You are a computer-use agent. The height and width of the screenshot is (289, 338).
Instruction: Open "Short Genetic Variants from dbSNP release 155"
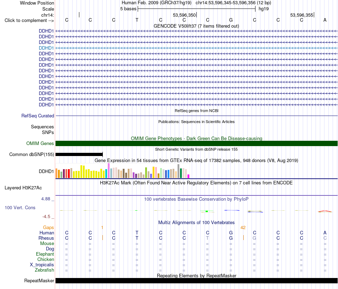196,149
